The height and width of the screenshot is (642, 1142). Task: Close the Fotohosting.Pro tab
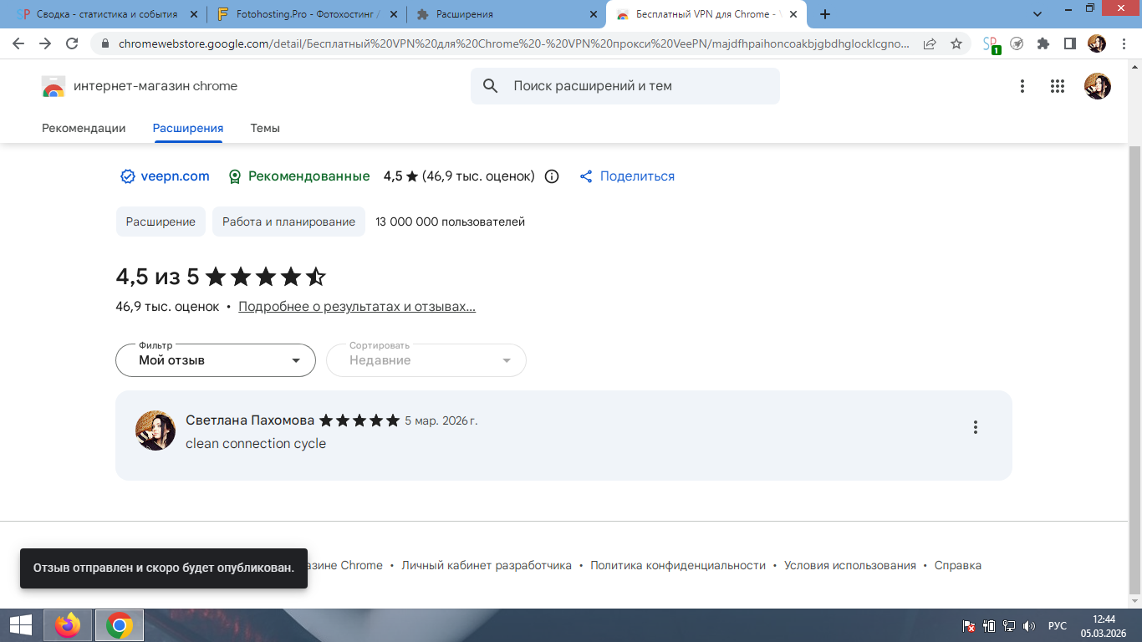394,14
